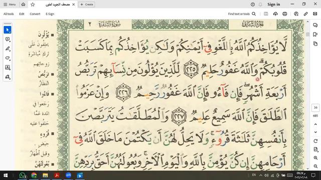321x180 pixels.
Task: Open the Action Center notifications icon
Action: click(x=313, y=175)
